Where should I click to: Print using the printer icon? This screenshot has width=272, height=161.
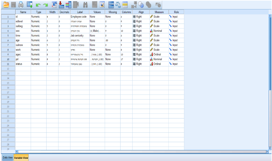tap(21, 5)
